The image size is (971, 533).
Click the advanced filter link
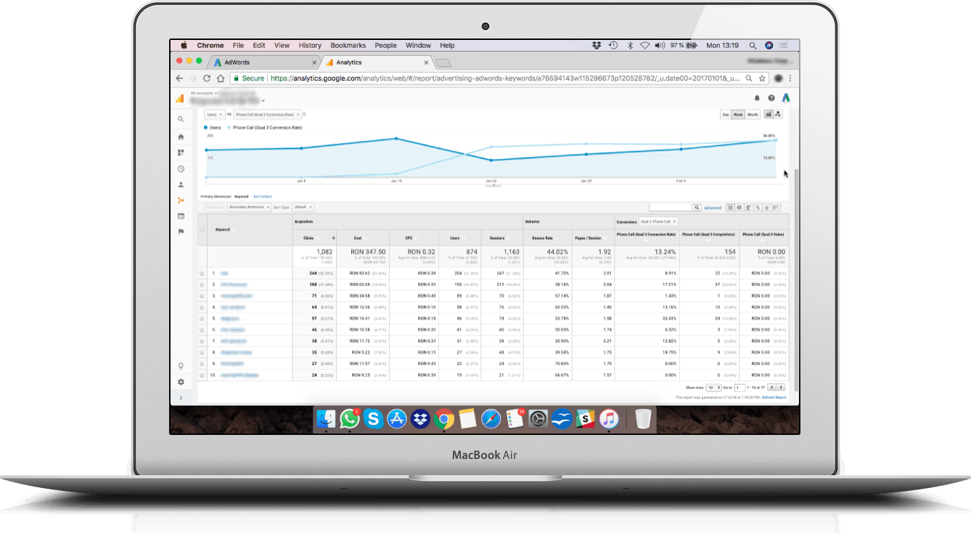pyautogui.click(x=713, y=208)
